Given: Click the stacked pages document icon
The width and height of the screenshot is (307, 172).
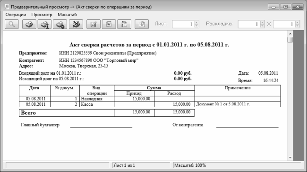Looking at the screenshot, I should [124, 24].
